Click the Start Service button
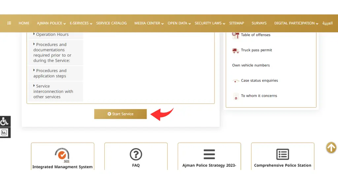 pos(120,114)
